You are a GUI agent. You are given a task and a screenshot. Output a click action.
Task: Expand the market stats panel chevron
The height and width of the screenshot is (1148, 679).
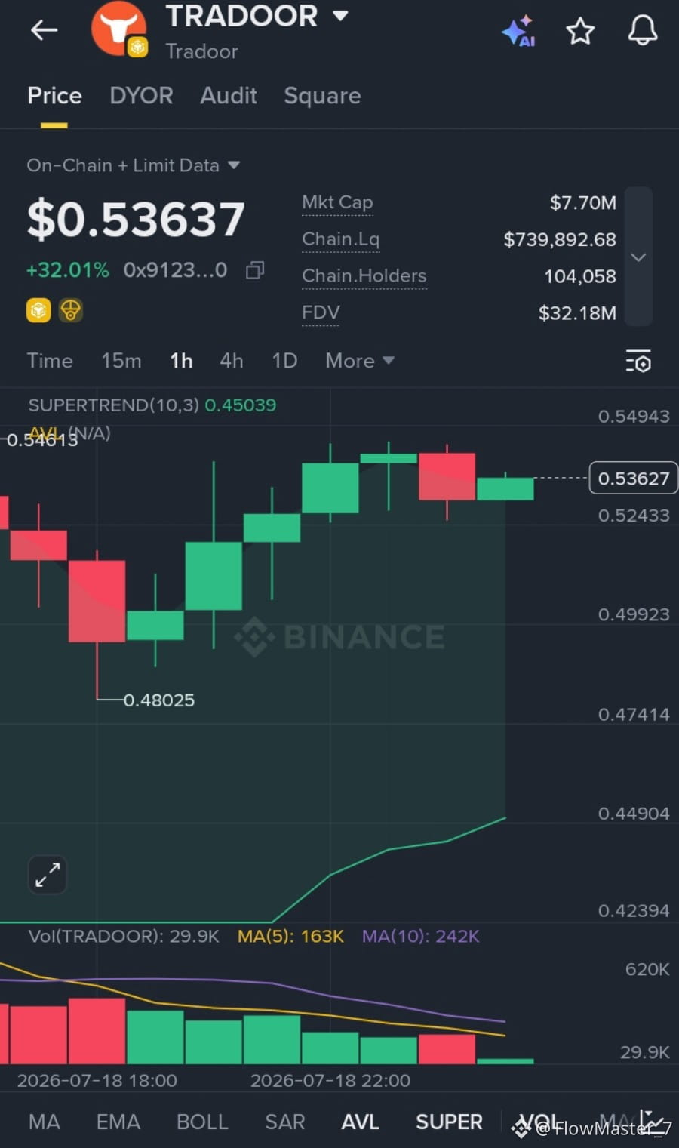pos(638,257)
